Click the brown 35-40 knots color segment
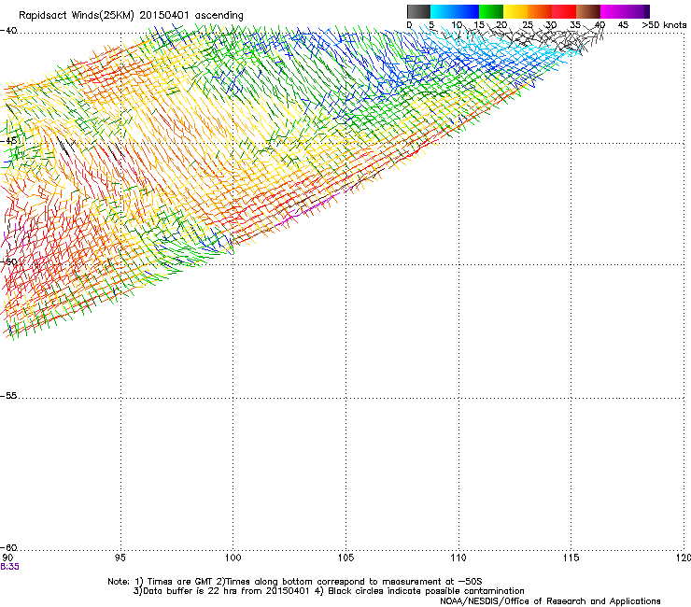 pyautogui.click(x=588, y=11)
